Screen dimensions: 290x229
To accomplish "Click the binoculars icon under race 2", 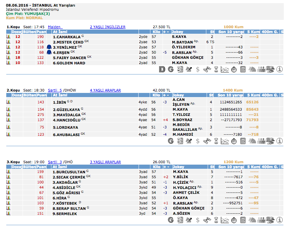I will (207, 141).
